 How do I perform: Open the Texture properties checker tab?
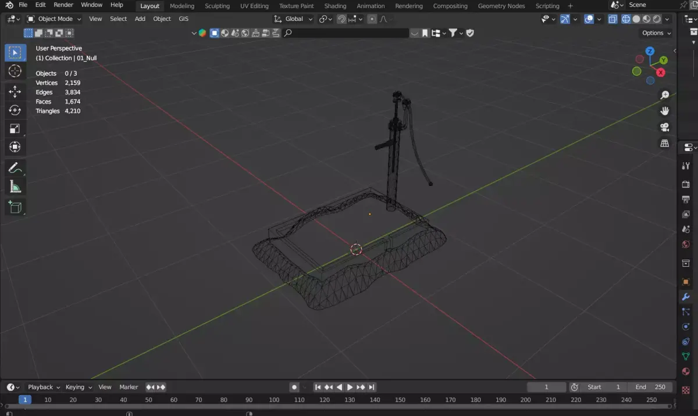click(x=686, y=390)
